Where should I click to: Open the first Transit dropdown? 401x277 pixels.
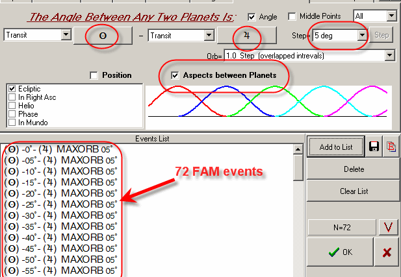click(x=66, y=35)
